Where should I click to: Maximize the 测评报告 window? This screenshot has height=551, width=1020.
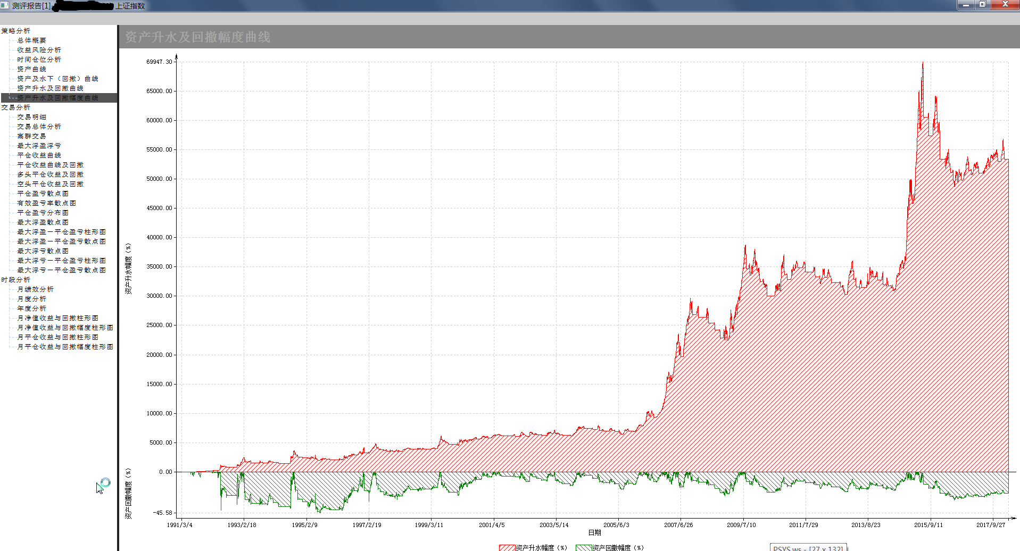pyautogui.click(x=982, y=5)
